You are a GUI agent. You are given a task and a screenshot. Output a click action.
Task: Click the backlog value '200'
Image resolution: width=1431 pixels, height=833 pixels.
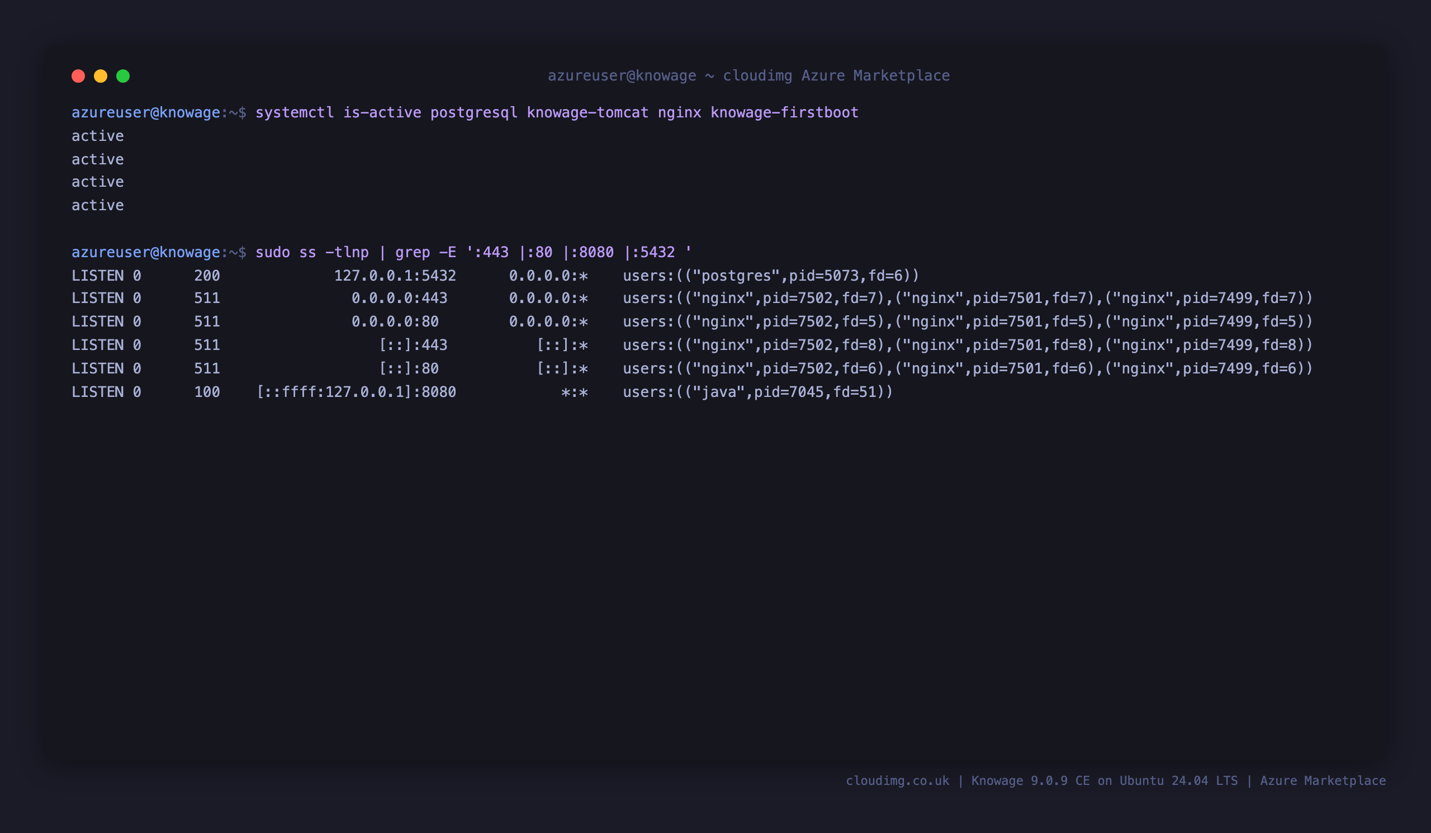(207, 276)
